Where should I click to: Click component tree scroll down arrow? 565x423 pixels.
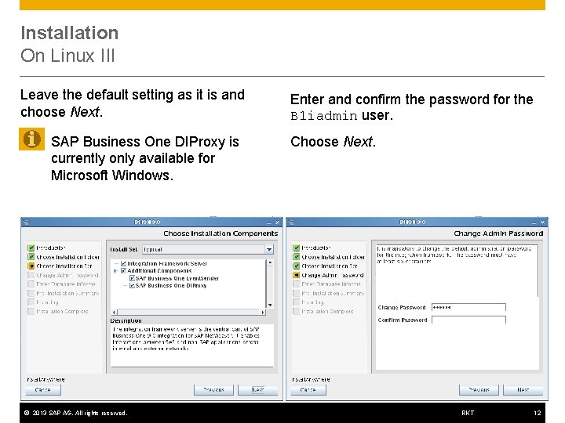point(270,305)
